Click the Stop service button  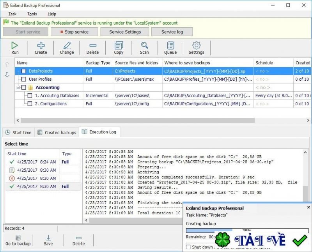click(x=74, y=32)
